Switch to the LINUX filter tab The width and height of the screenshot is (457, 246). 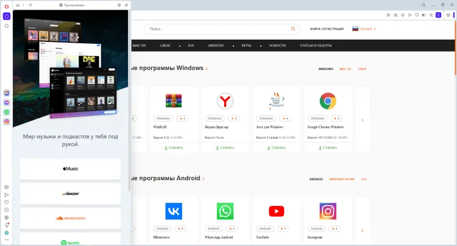coord(362,69)
